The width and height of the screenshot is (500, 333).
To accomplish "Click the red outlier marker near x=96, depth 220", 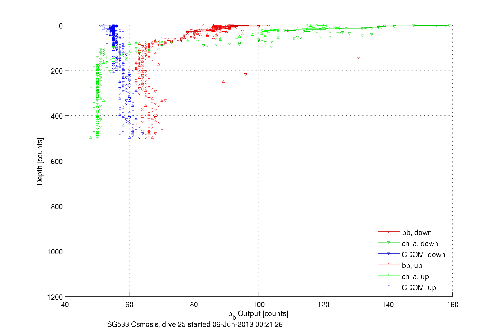I will click(x=246, y=74).
